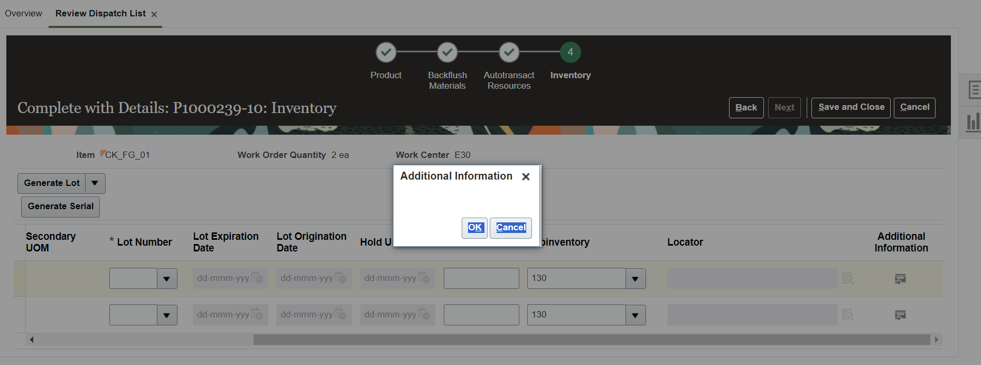The height and width of the screenshot is (365, 981).
Task: Open Lot Expiration Date calendar in second row
Action: (x=257, y=314)
